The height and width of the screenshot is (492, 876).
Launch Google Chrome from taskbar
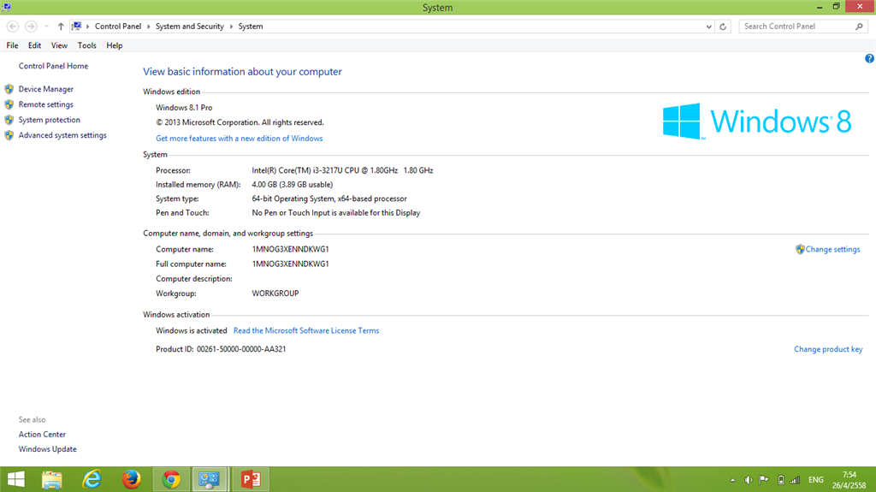(171, 479)
